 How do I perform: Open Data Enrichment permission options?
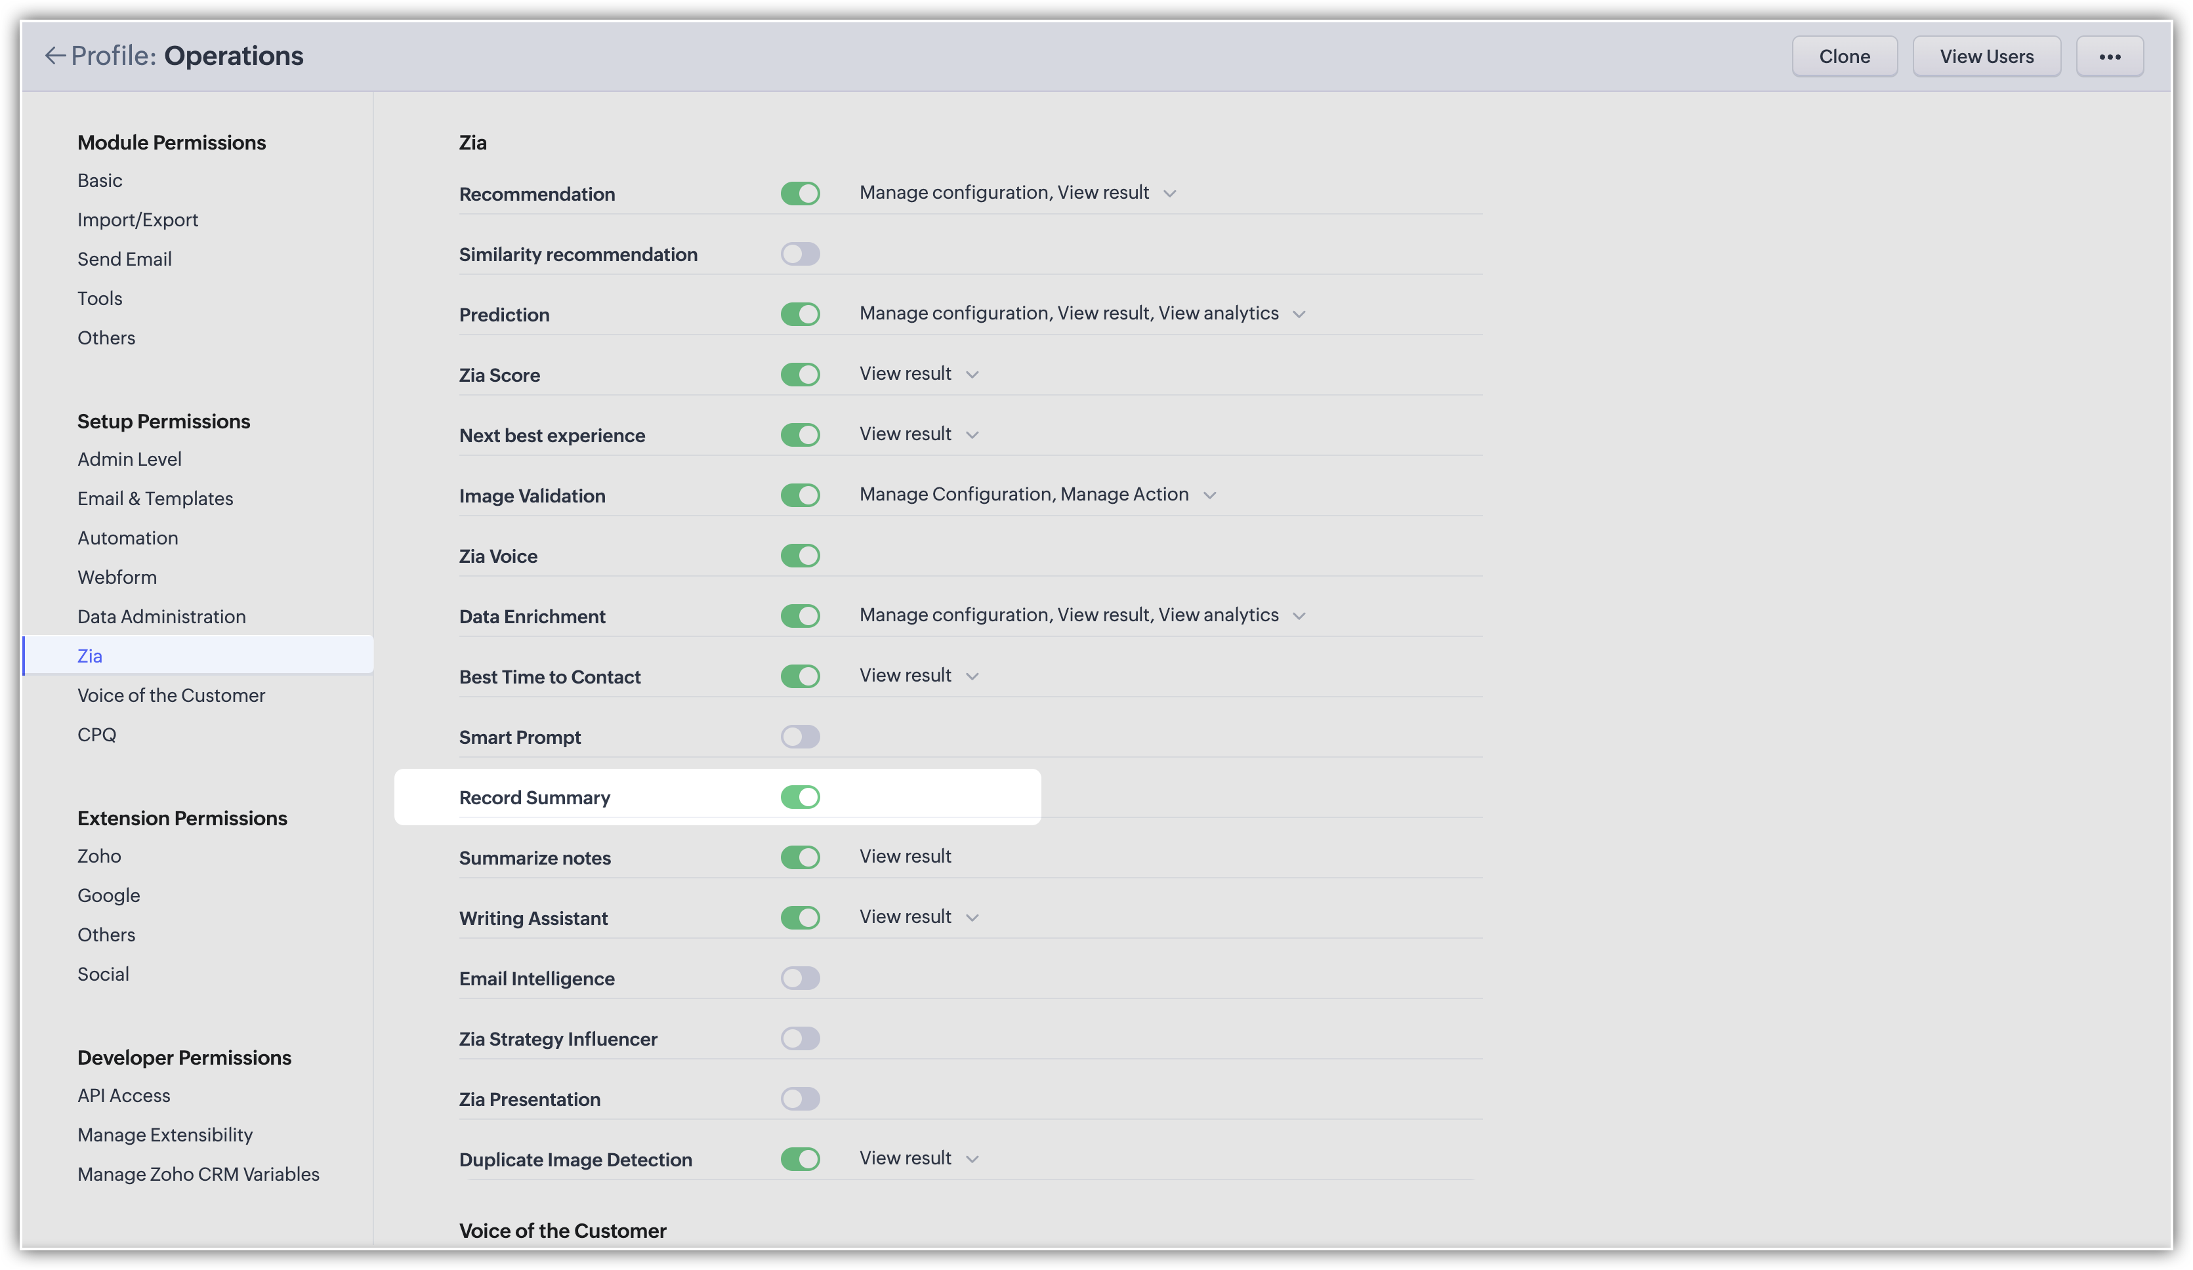pyautogui.click(x=1299, y=616)
